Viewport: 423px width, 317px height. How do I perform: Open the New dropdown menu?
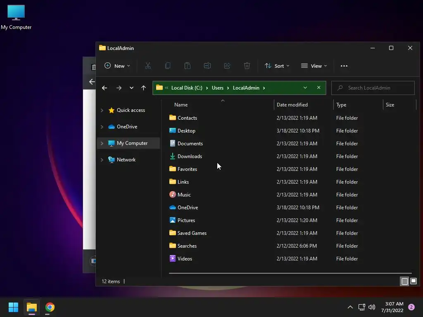tap(117, 66)
